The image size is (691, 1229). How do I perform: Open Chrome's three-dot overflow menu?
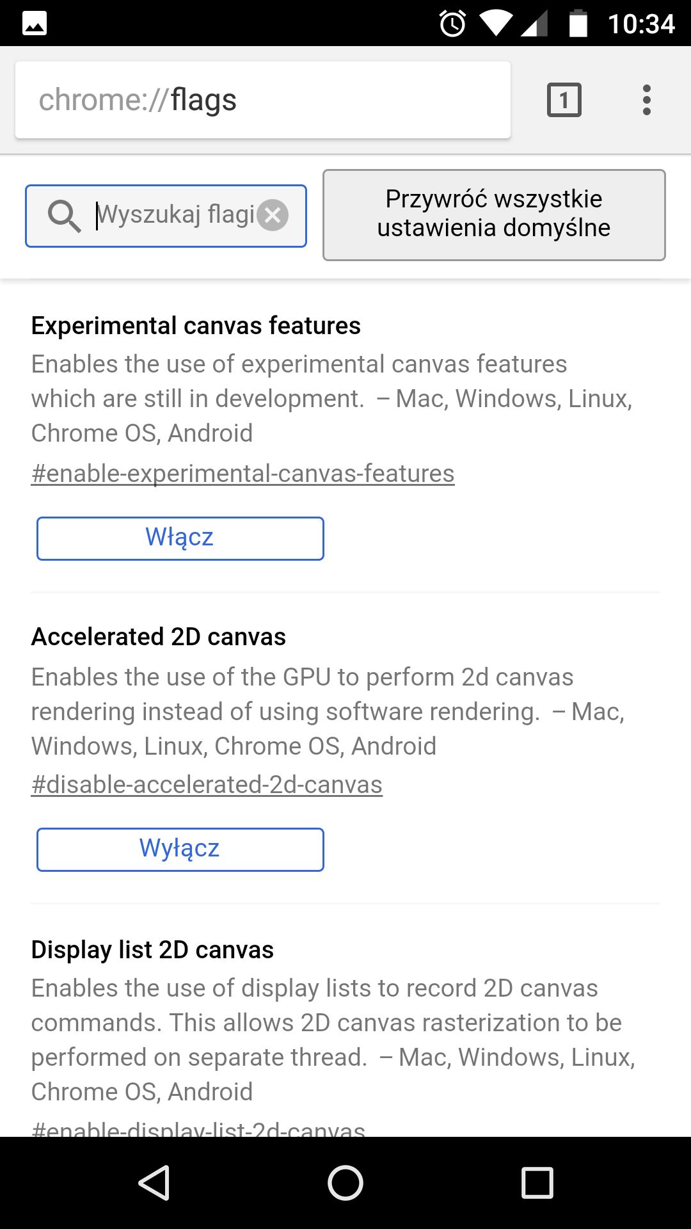[x=647, y=100]
